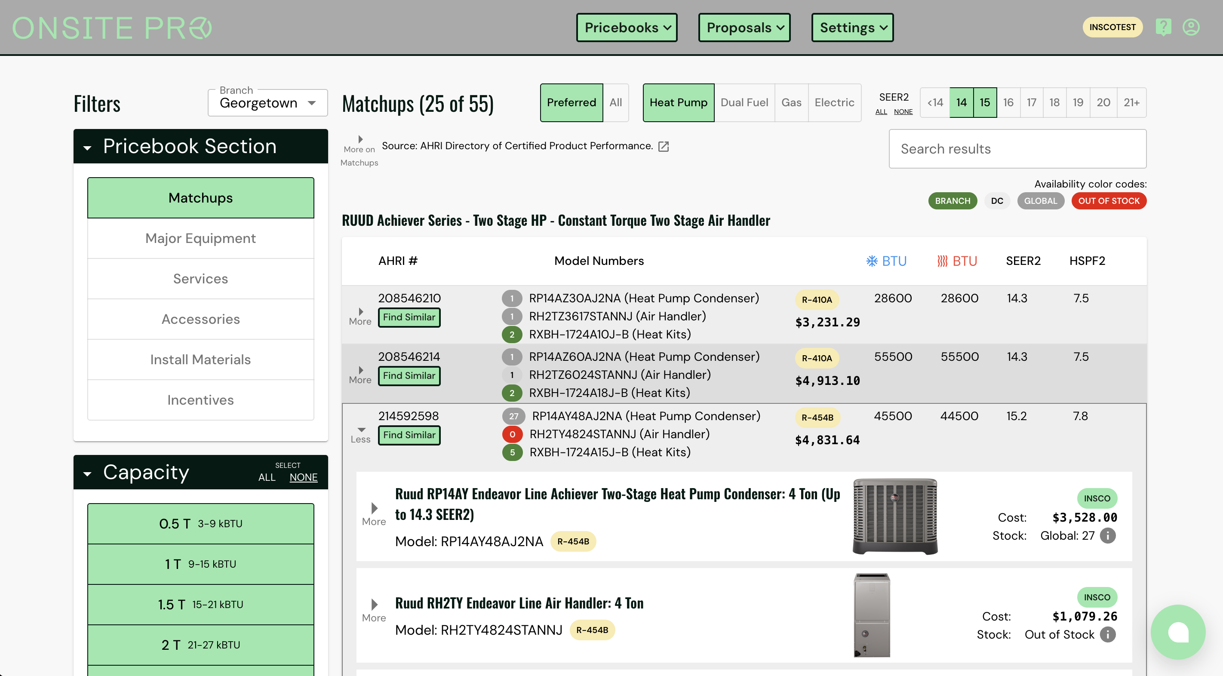Image resolution: width=1223 pixels, height=676 pixels.
Task: Select the Dual Fuel system type
Action: [x=744, y=102]
